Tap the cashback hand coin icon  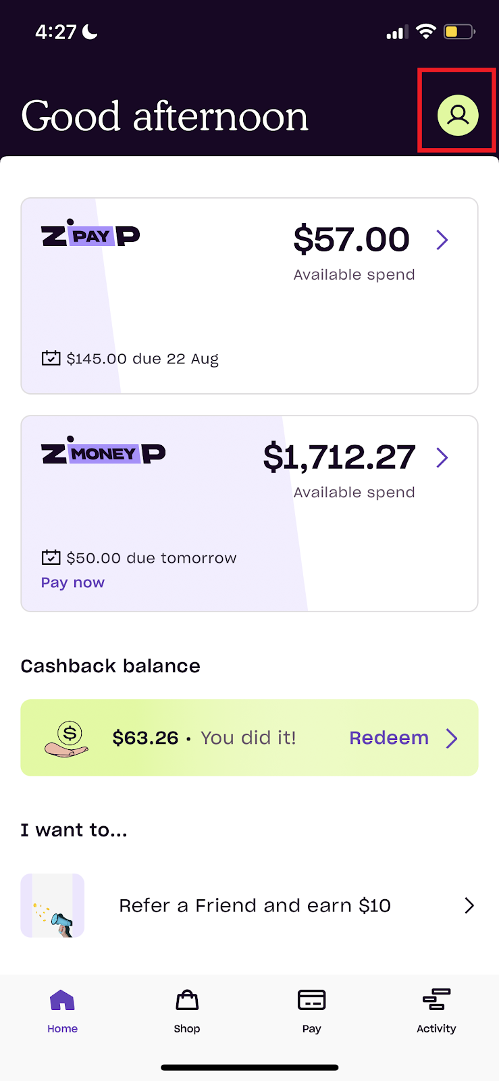tap(67, 738)
